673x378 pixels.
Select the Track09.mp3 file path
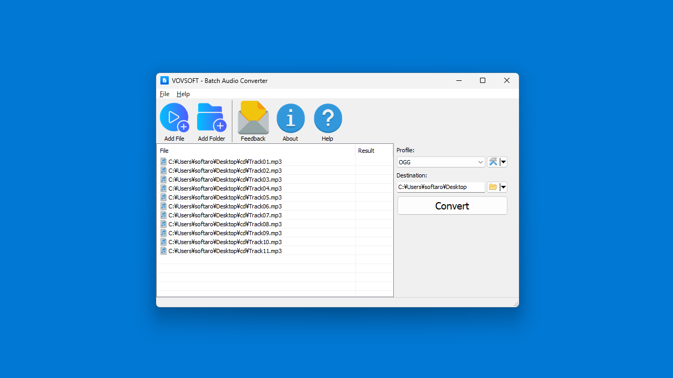pyautogui.click(x=225, y=233)
